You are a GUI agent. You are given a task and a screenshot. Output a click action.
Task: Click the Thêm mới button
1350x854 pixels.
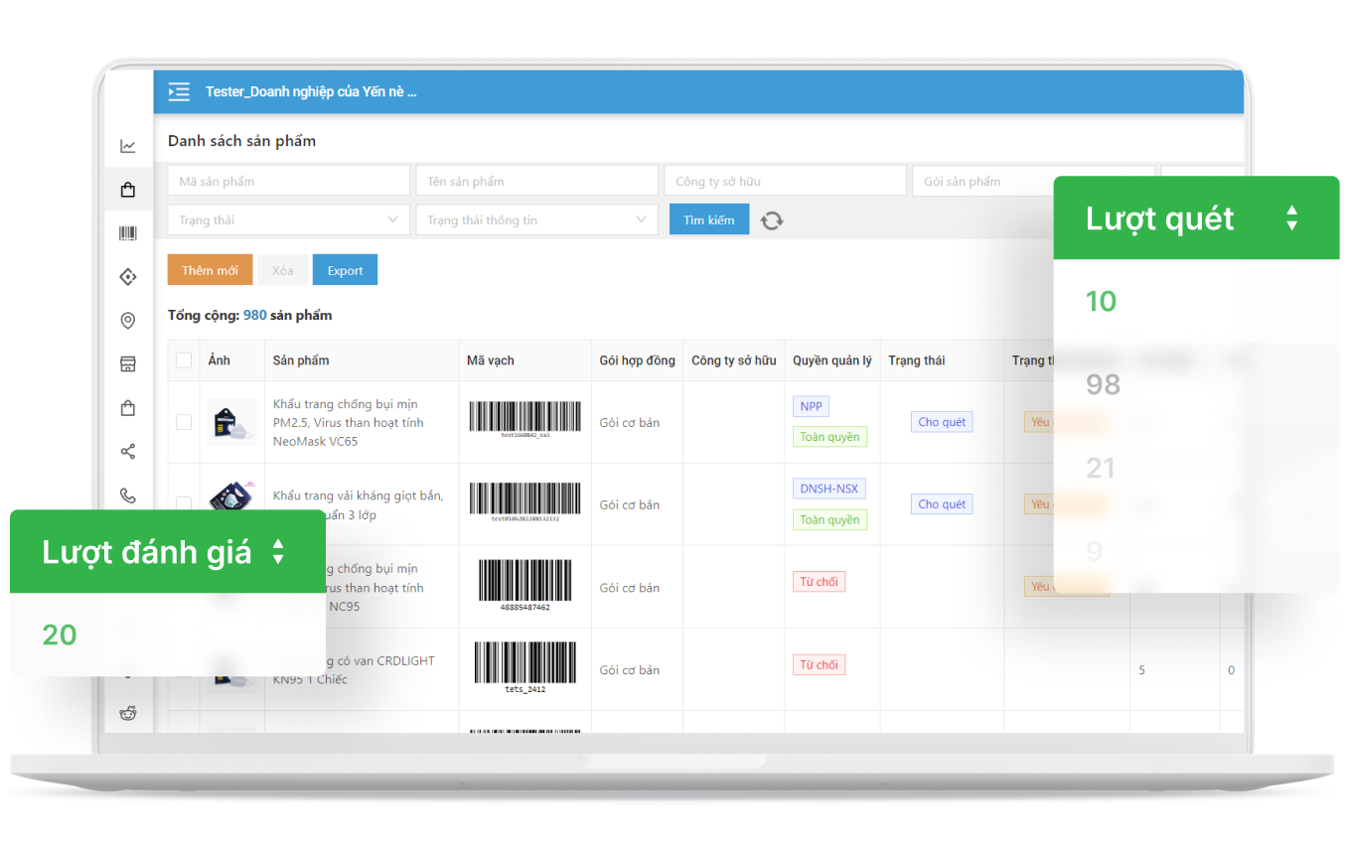[x=210, y=270]
